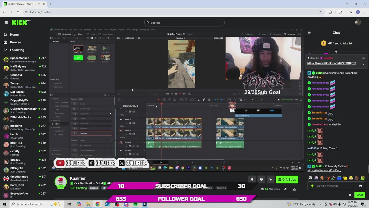This screenshot has width=369, height=208.
Task: Mute Audio 2 track with M button
Action: tap(138, 154)
